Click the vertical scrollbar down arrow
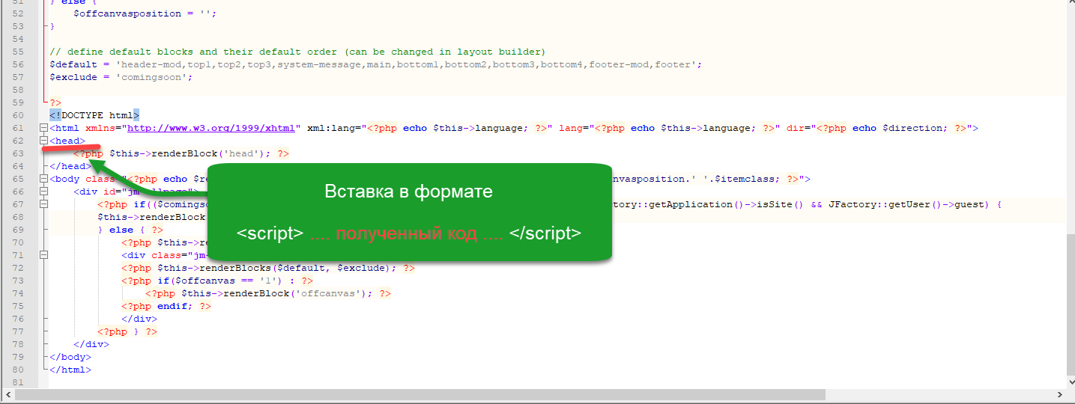This screenshot has height=404, width=1075. (1070, 382)
